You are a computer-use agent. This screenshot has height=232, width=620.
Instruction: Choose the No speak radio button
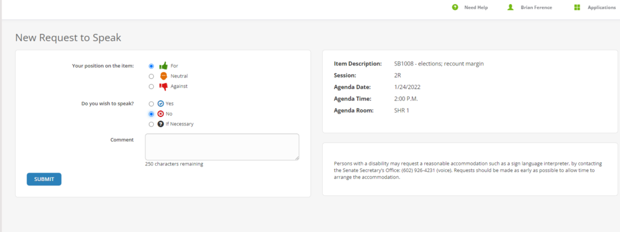click(x=151, y=114)
